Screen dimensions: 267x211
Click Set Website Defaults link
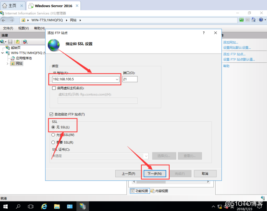click(237, 47)
